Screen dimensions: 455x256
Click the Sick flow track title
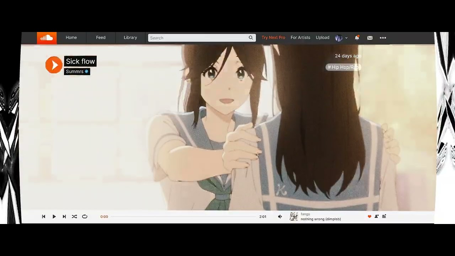[80, 61]
